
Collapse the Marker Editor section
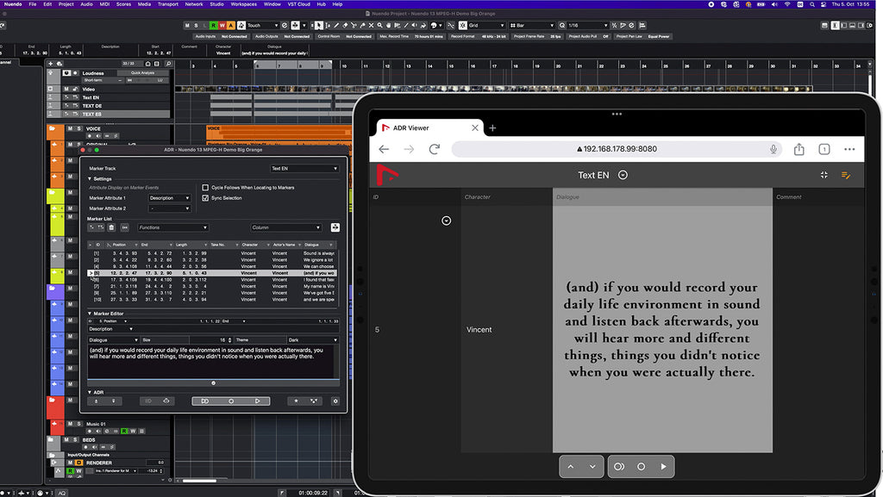click(90, 314)
